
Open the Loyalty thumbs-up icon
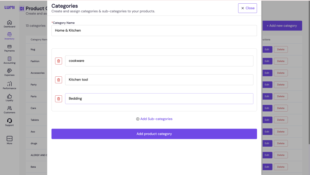(9, 97)
